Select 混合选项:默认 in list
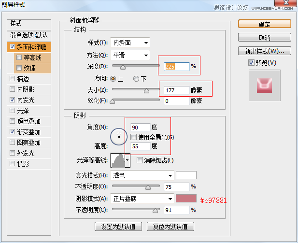Viewport: 298px width, 243px height. coord(29,36)
